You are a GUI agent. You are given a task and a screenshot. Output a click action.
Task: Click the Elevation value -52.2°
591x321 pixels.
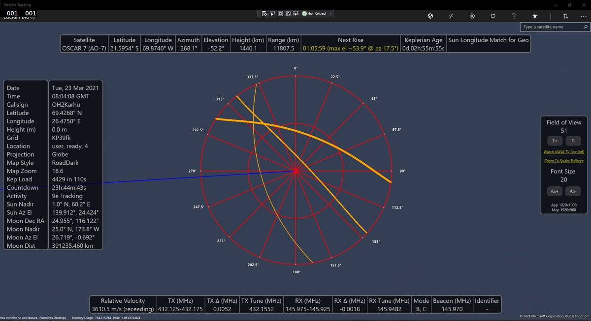click(x=216, y=49)
